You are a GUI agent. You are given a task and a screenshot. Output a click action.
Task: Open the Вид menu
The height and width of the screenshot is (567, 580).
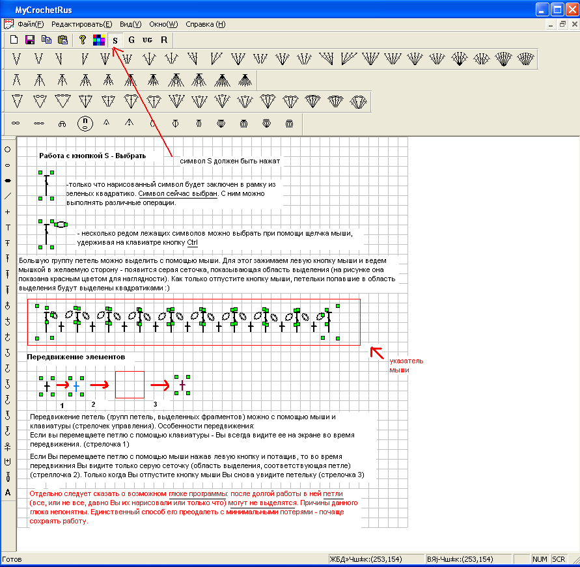[131, 24]
